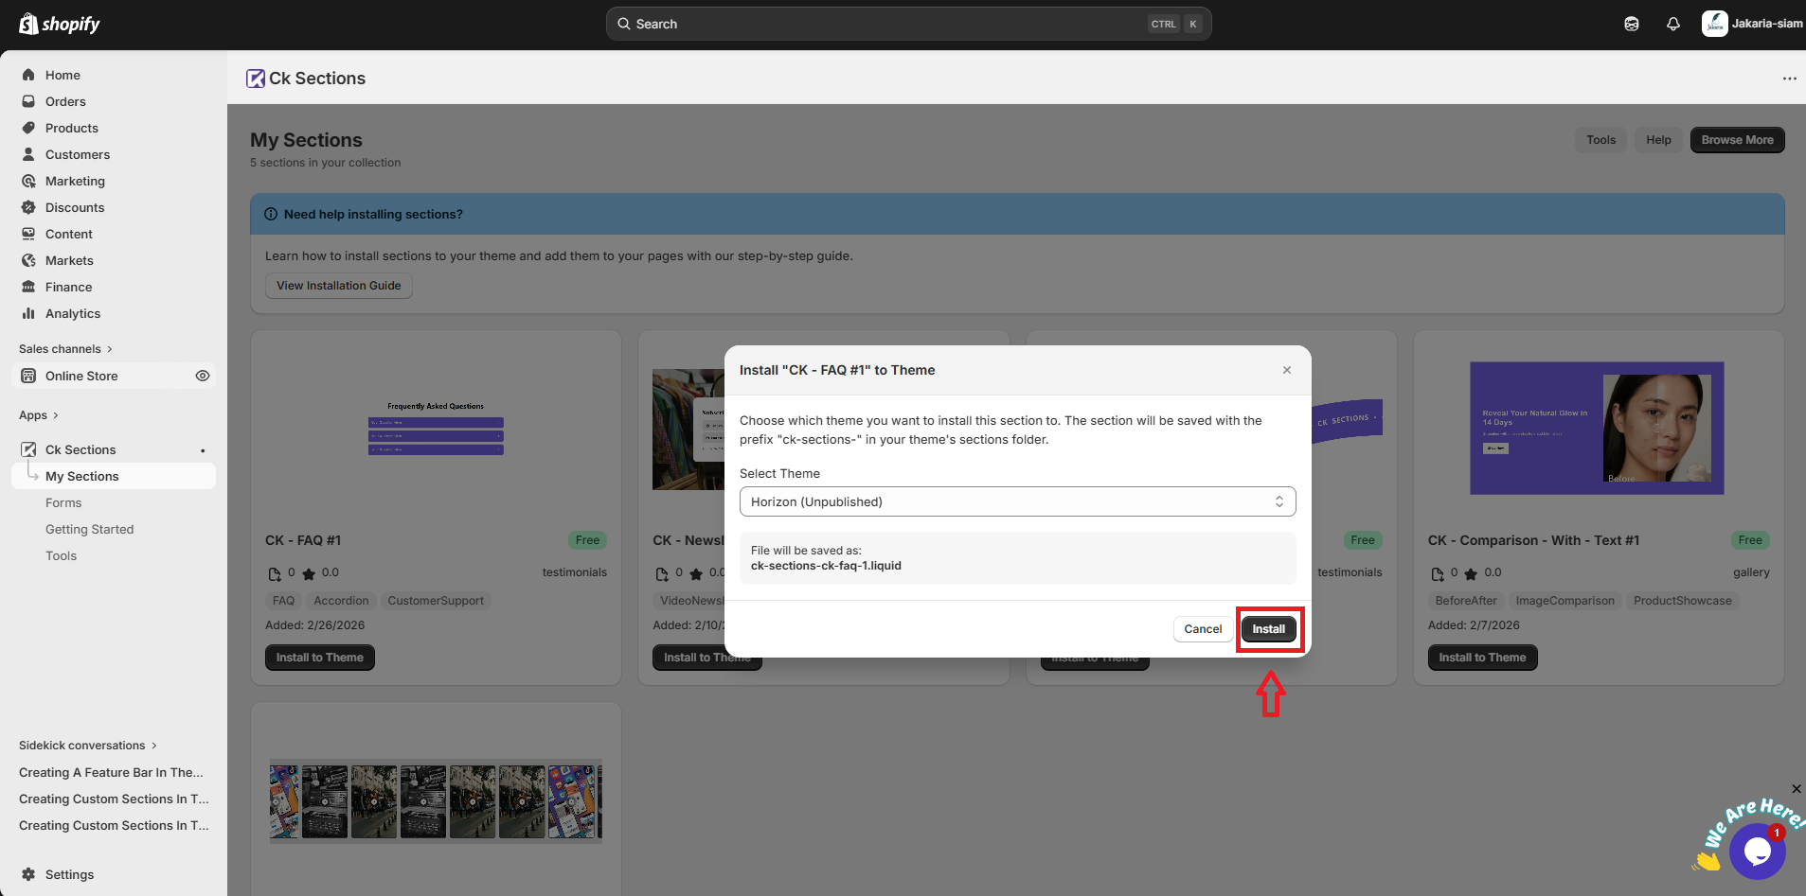Dismiss the We Are Here chat popup
The width and height of the screenshot is (1806, 896).
[x=1796, y=789]
